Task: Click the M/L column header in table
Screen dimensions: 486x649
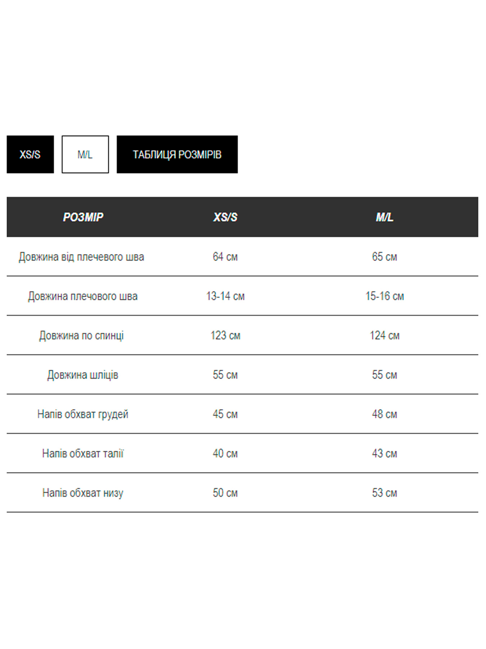Action: click(384, 217)
